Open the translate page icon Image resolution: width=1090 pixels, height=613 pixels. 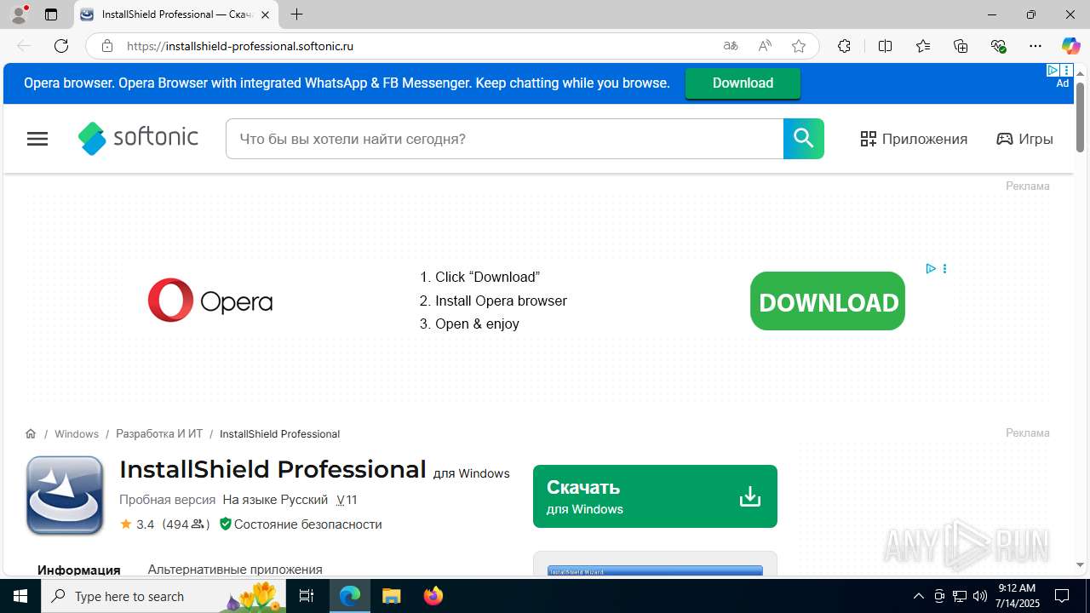tap(731, 46)
